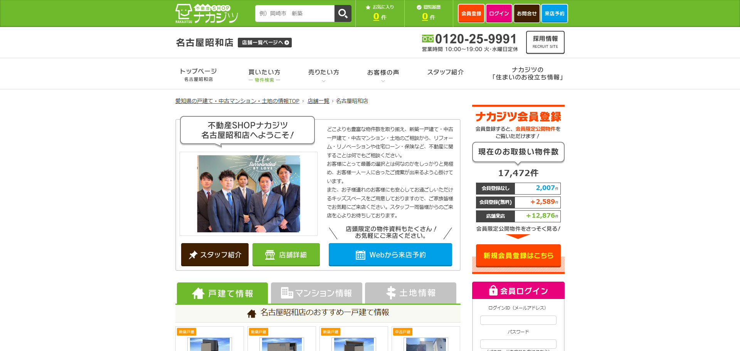This screenshot has height=351, width=740.
Task: Click the 店舗一覧 breadcrumb link
Action: coord(318,101)
